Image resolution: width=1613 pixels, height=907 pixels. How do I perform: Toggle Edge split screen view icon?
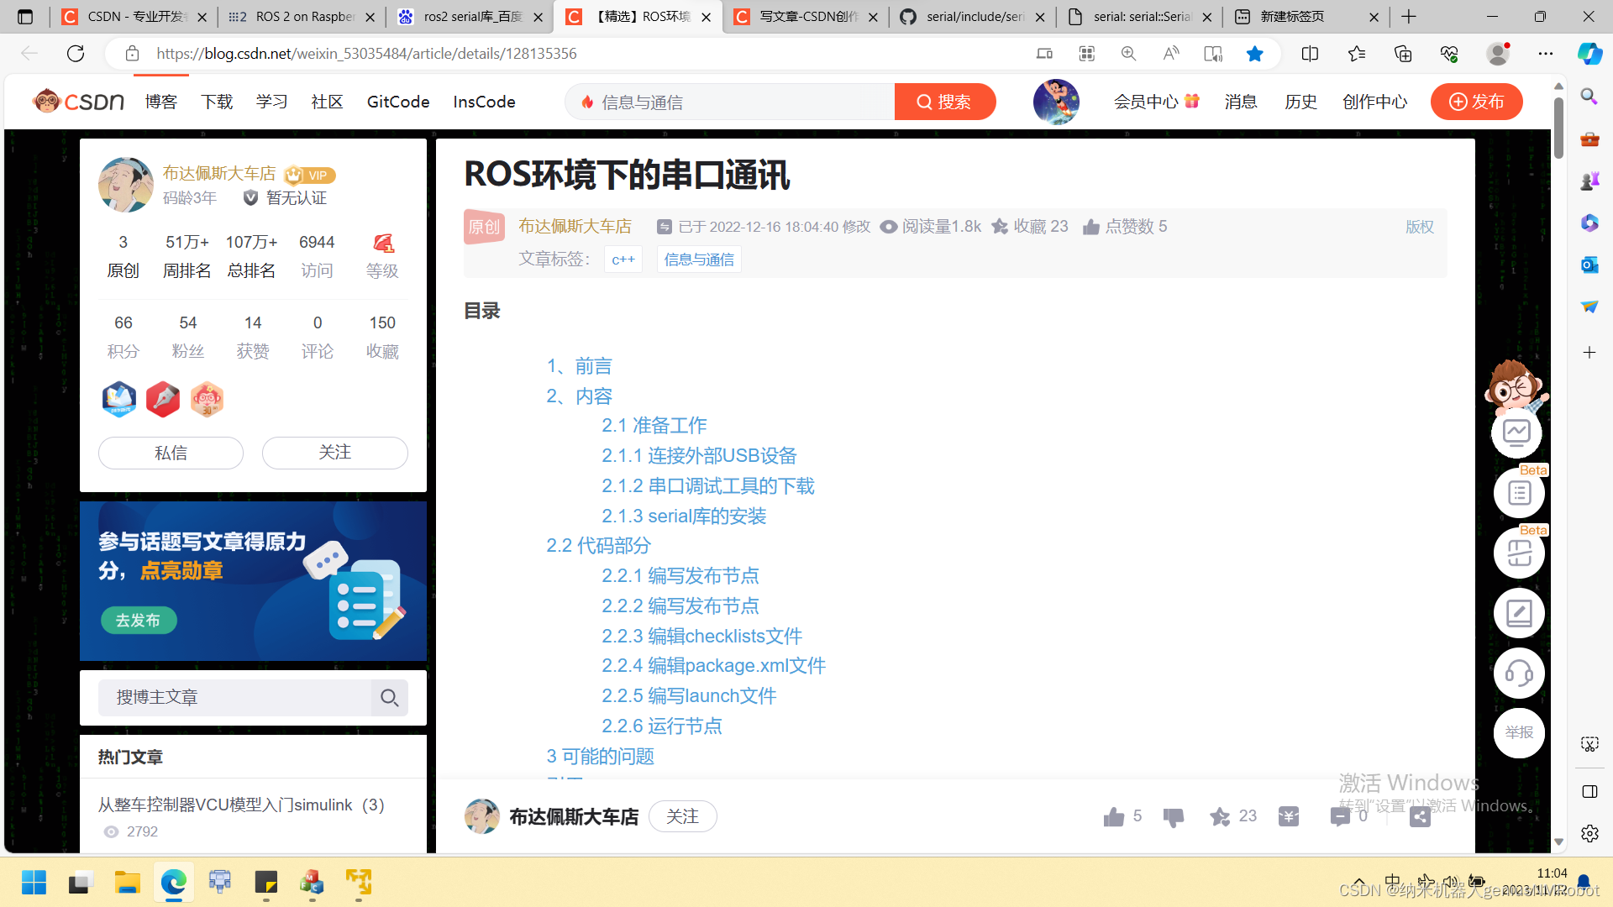(1310, 54)
